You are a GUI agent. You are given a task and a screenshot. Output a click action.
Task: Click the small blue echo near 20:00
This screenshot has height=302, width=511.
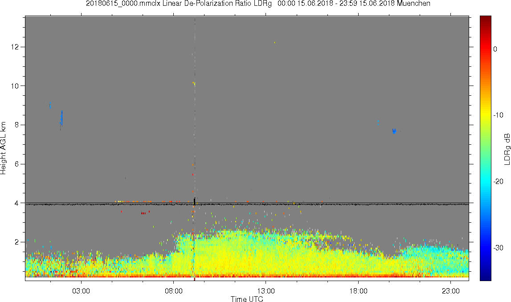point(394,131)
